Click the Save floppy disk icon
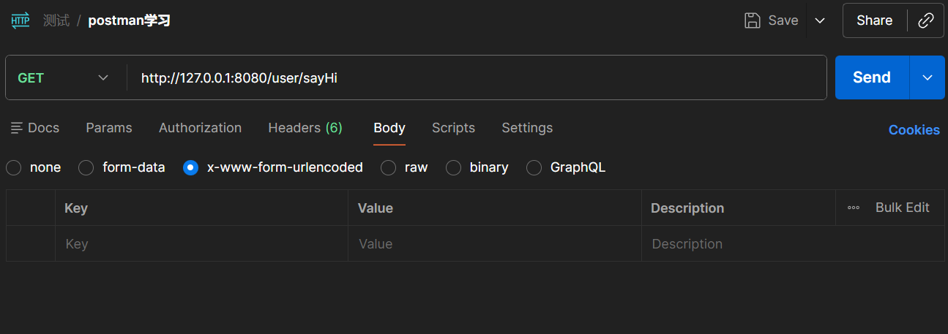The image size is (948, 334). 752,20
